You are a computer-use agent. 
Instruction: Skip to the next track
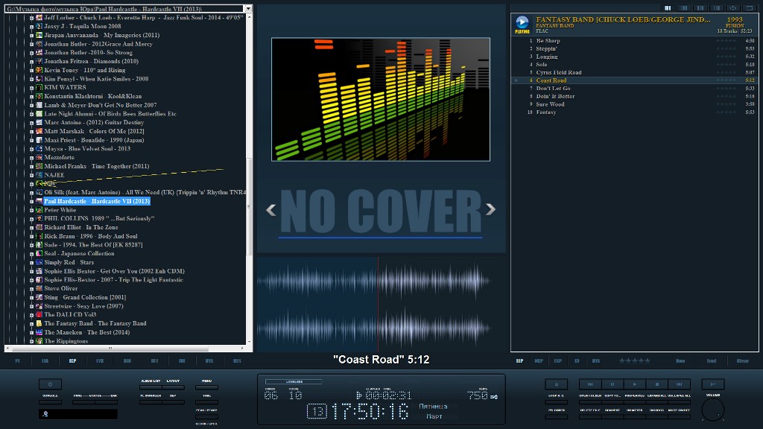click(679, 384)
